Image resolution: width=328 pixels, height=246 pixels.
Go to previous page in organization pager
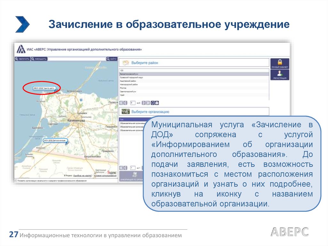tap(125, 168)
